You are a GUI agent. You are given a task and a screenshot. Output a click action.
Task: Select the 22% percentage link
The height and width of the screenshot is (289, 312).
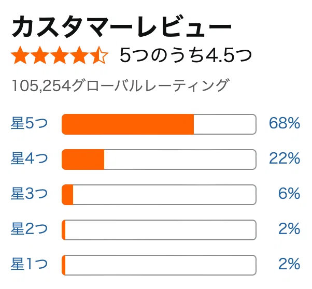tap(285, 158)
